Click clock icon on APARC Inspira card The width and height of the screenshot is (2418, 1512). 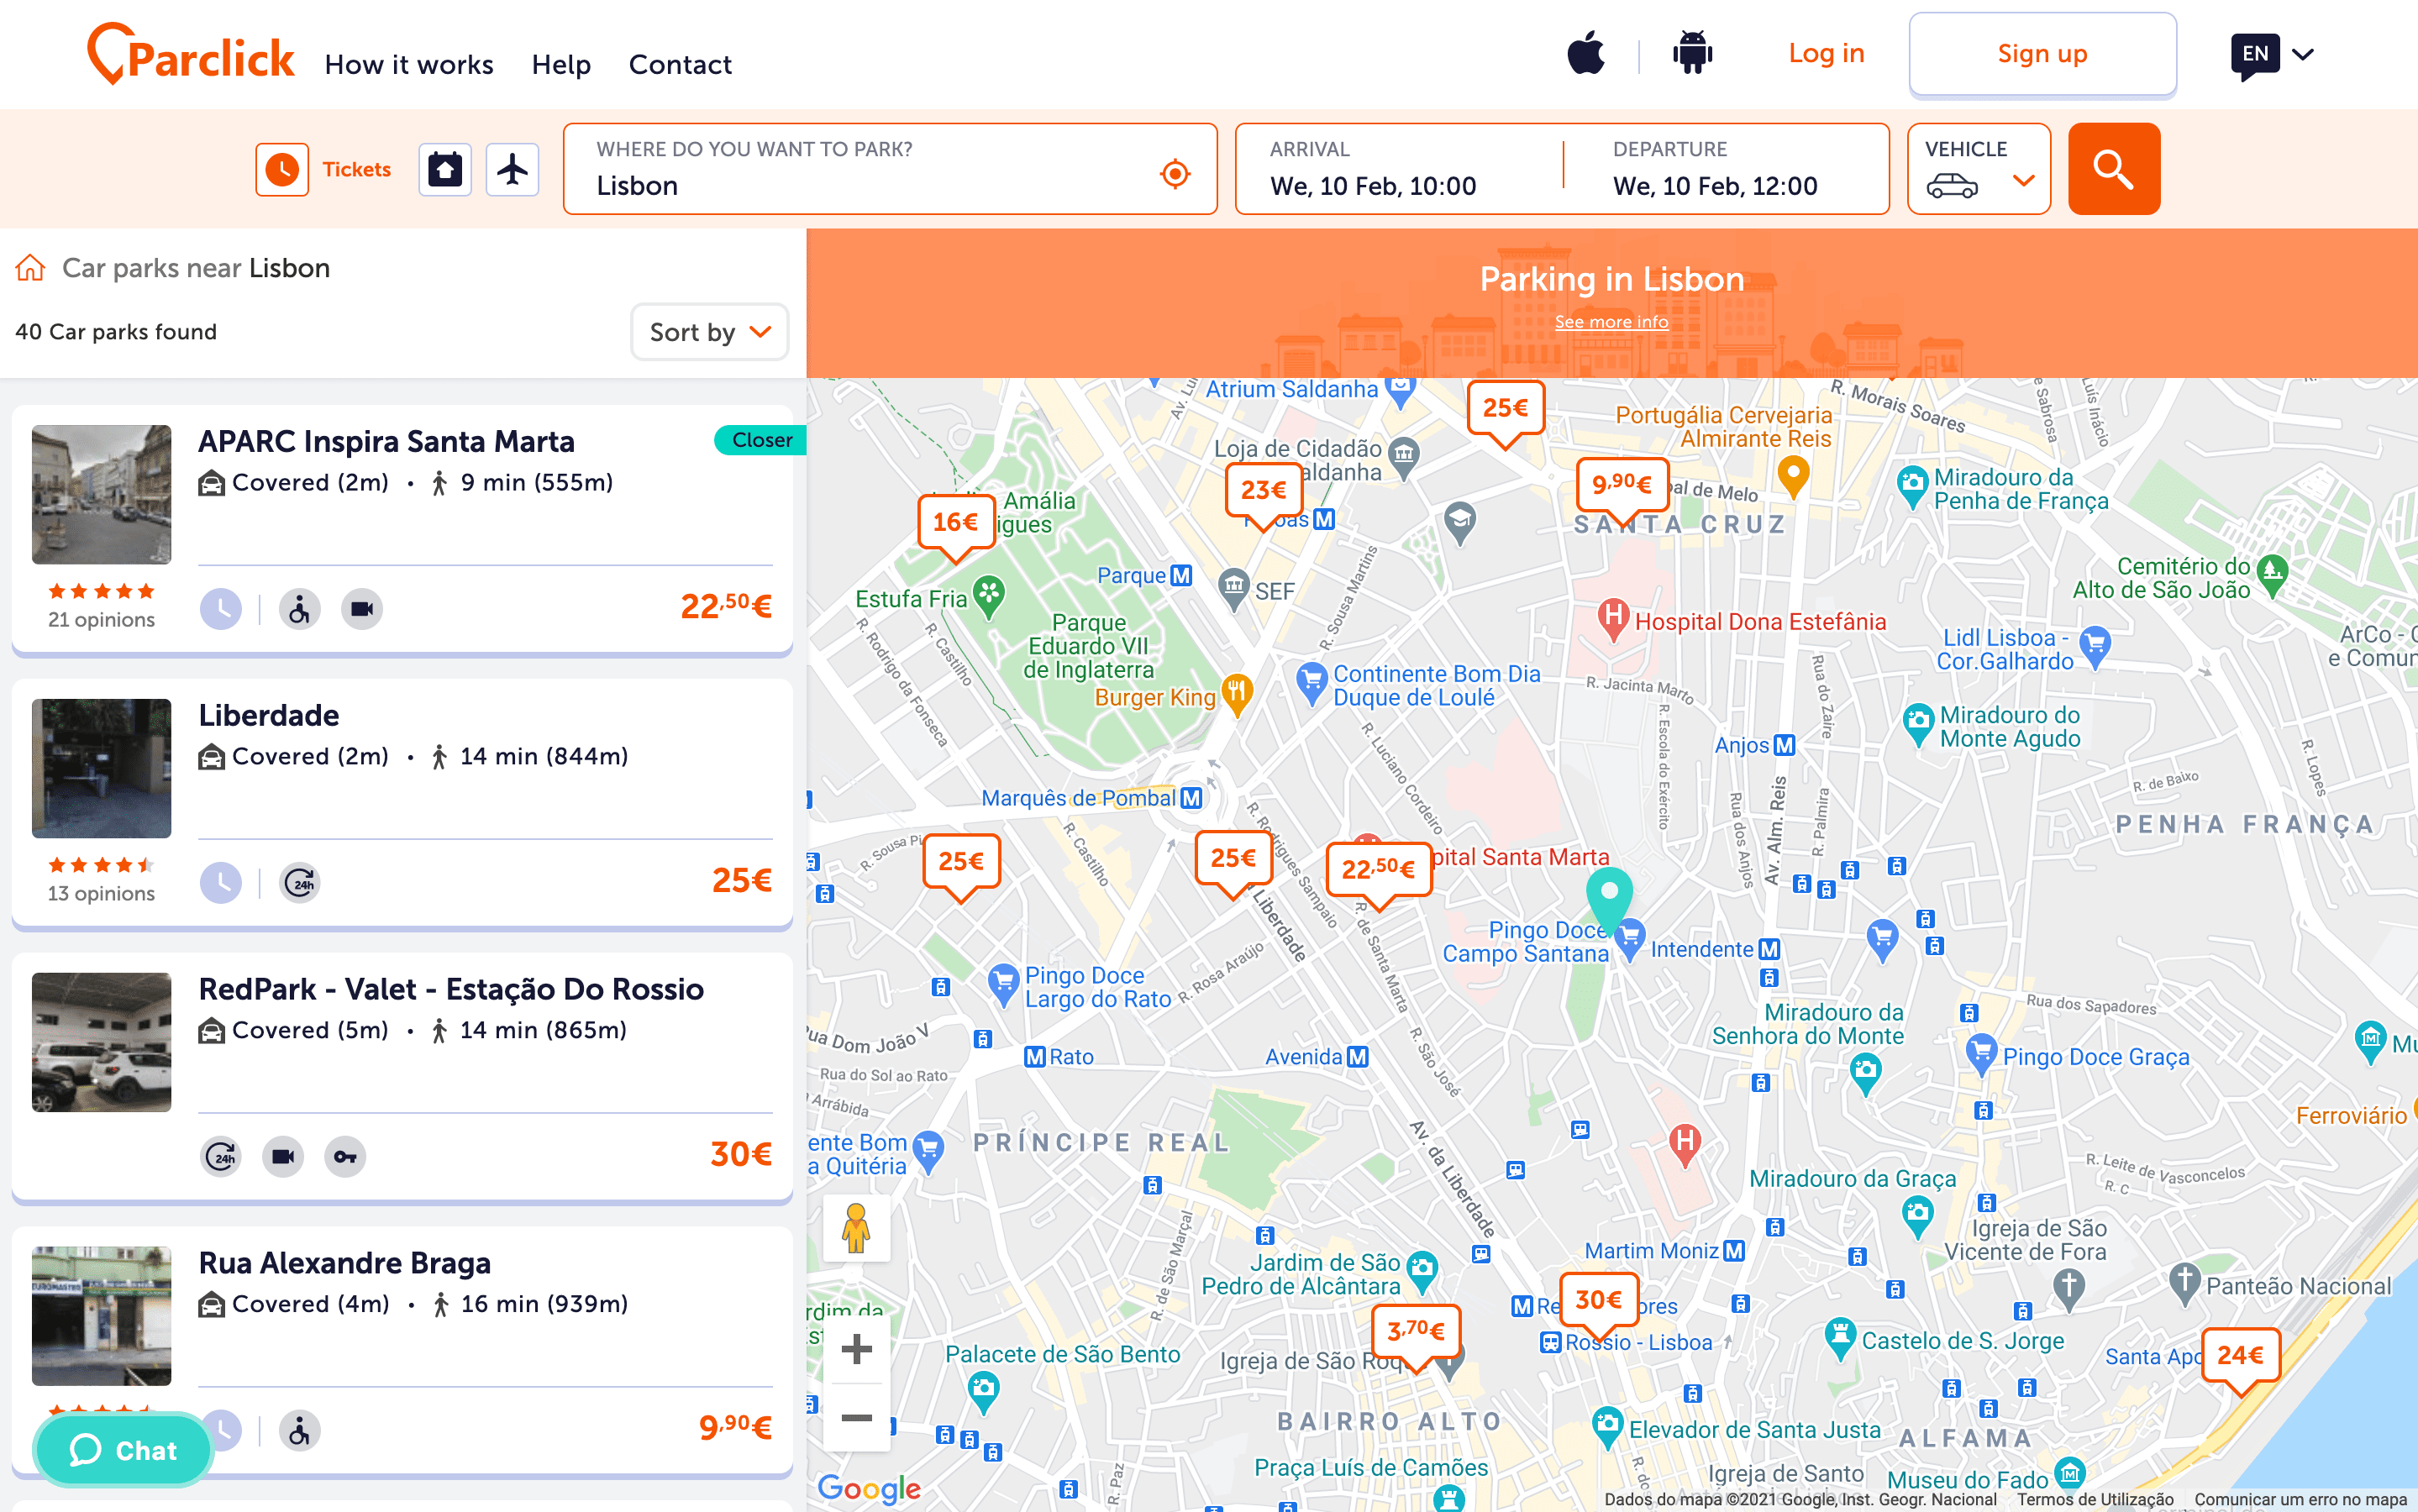click(221, 609)
